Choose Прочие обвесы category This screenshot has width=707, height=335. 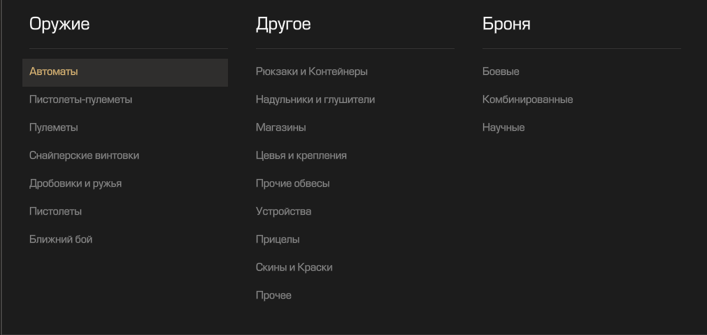[293, 184]
